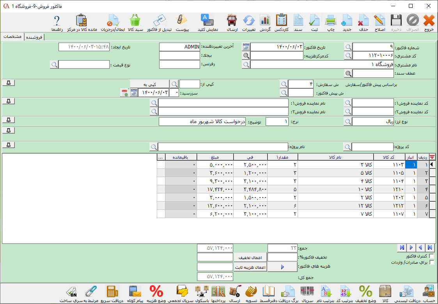Click the کپی به button
Viewport: 438px width, 304px height.
(x=149, y=84)
